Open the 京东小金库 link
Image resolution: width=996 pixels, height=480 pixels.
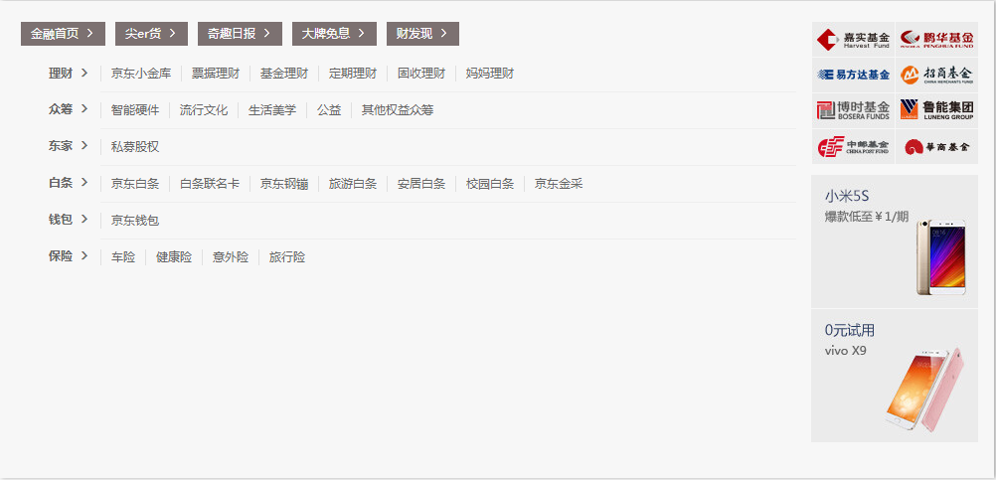point(141,74)
